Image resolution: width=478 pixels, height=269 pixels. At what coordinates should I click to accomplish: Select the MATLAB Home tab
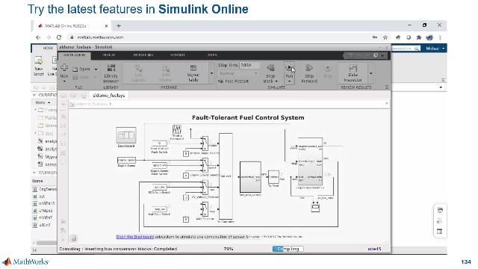pyautogui.click(x=48, y=48)
